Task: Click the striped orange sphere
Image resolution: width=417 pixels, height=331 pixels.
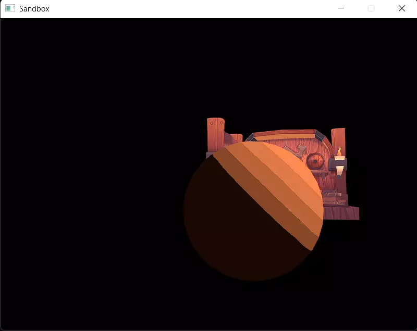Action: pos(253,211)
